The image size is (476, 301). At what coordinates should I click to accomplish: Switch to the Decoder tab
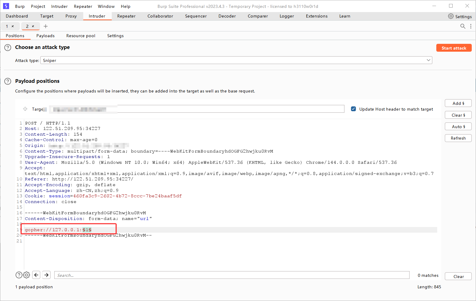pyautogui.click(x=227, y=16)
